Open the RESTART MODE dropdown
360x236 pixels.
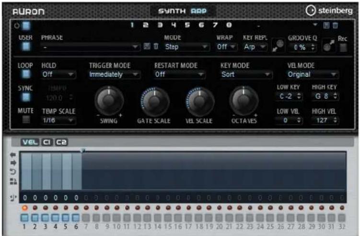[179, 74]
